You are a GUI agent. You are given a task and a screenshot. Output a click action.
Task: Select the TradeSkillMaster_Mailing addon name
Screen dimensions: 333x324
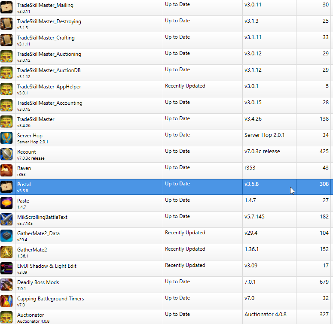coord(45,5)
